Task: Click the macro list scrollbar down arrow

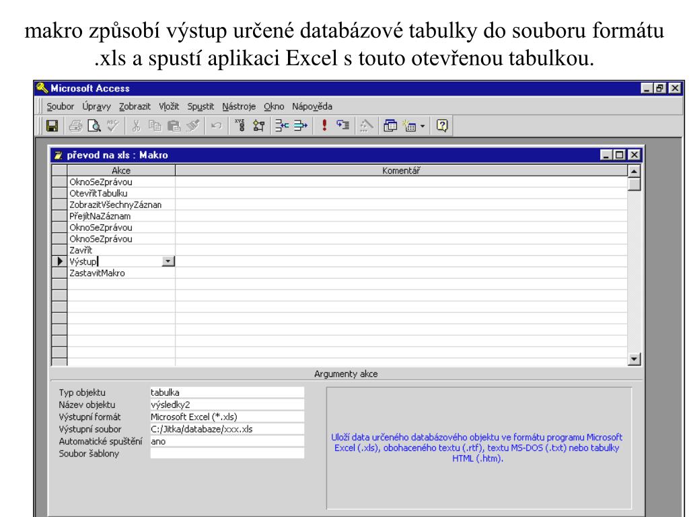Action: [634, 360]
